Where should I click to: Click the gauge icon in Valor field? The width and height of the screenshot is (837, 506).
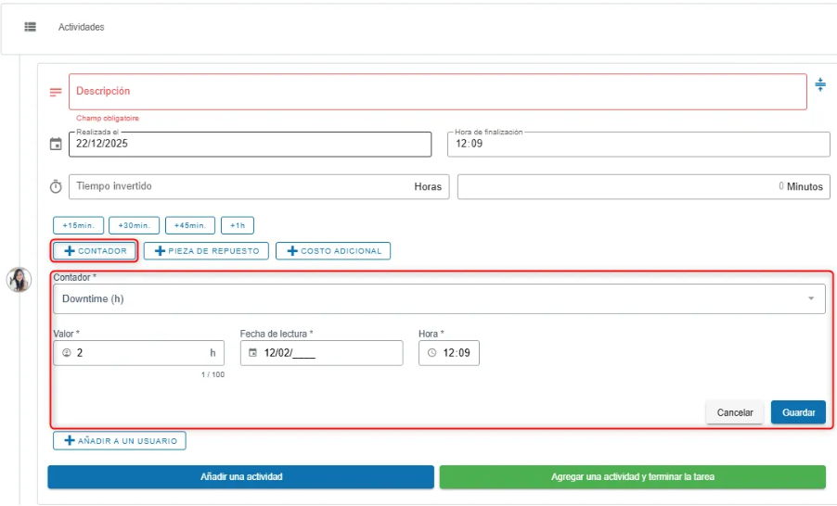click(66, 353)
